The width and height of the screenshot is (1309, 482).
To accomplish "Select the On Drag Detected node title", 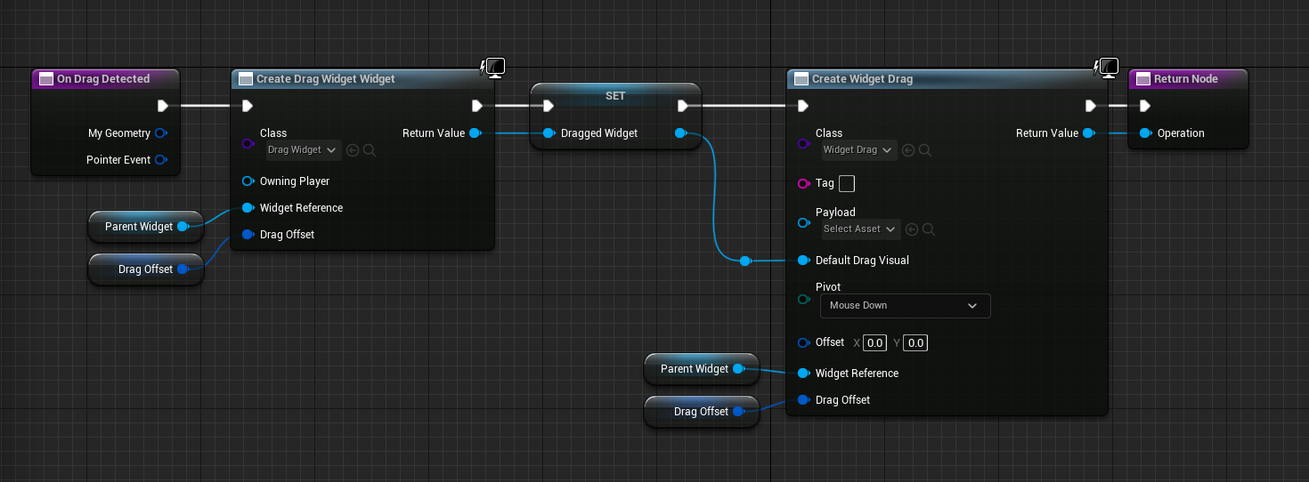I will pyautogui.click(x=103, y=79).
